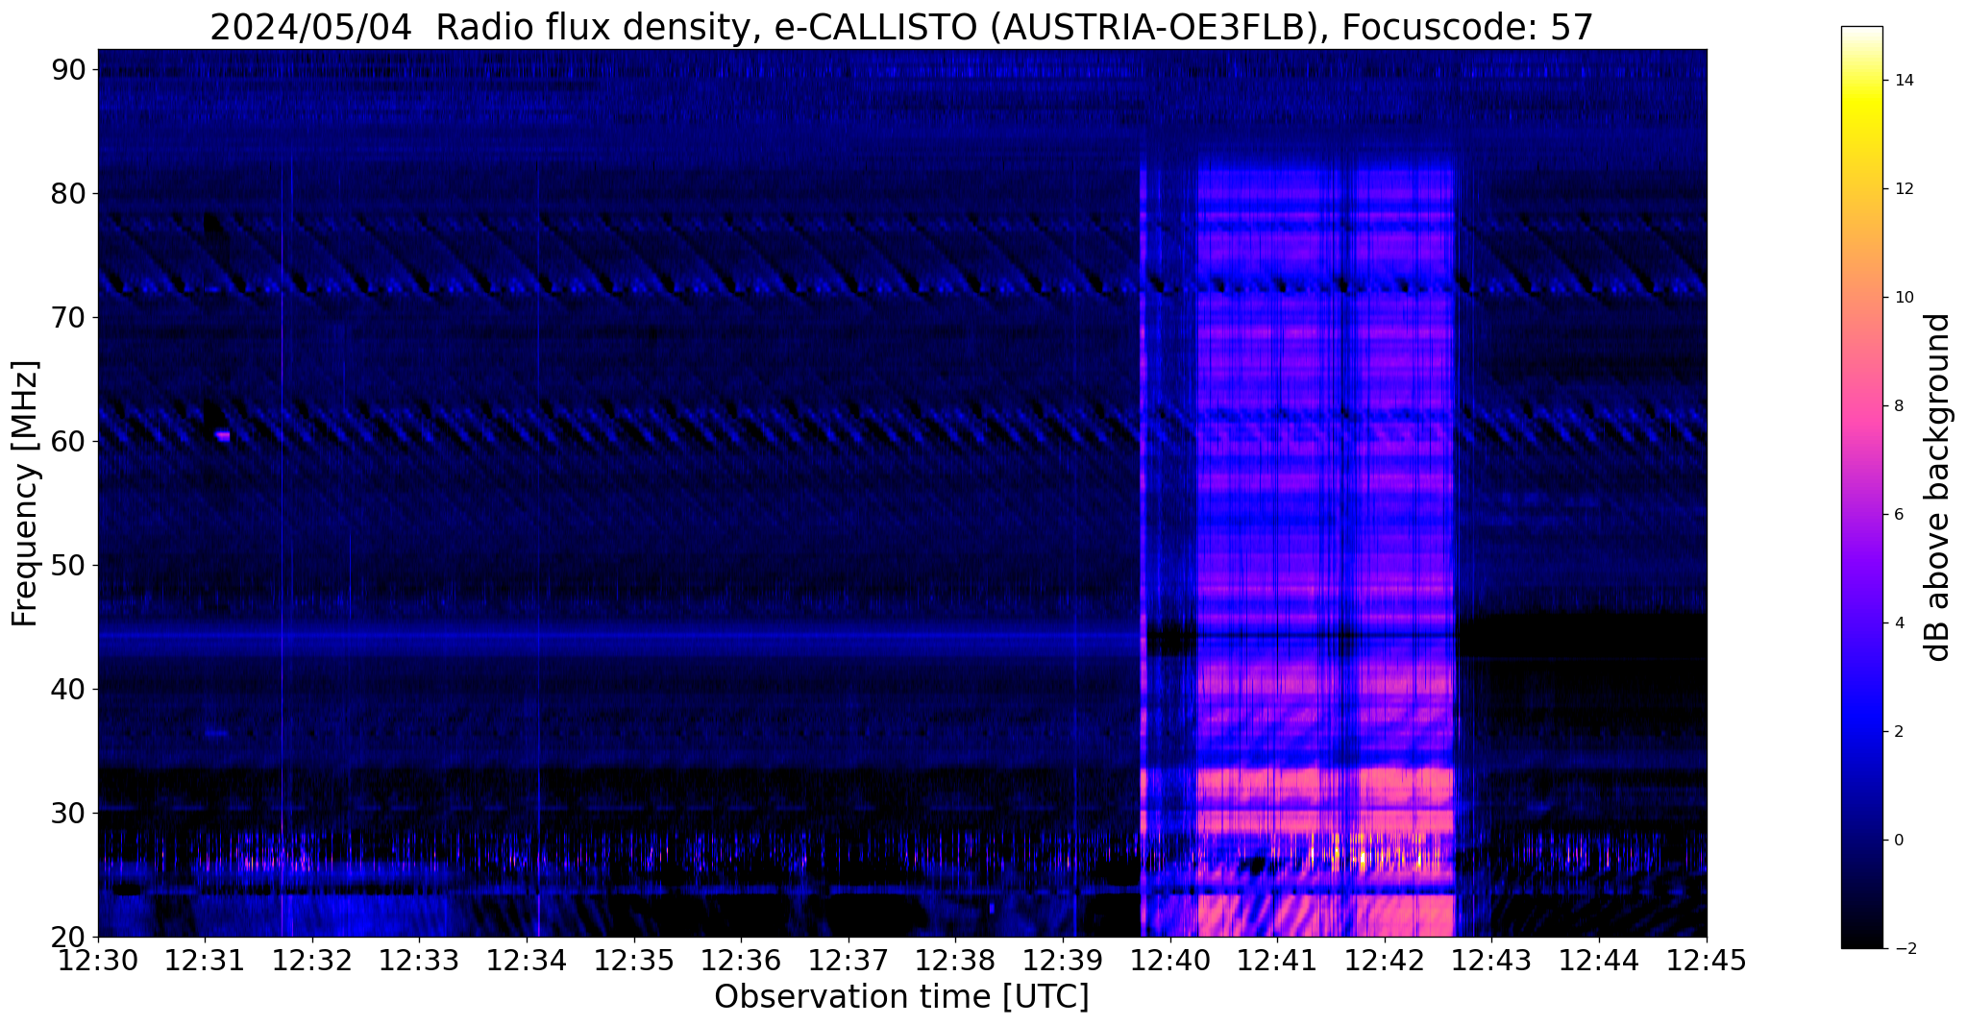Screen dimensions: 1967x1025
Task: Click the 12:33 time tick label
Action: coord(419,960)
